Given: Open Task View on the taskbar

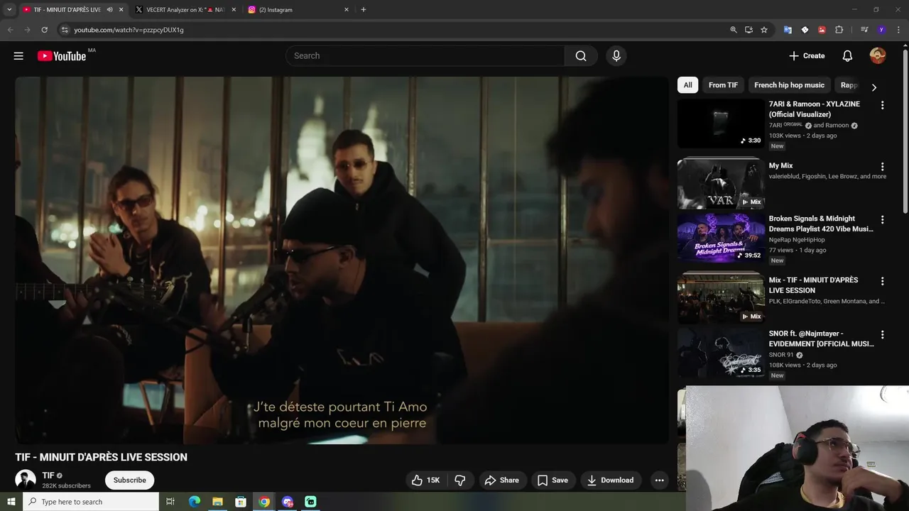Looking at the screenshot, I should [170, 502].
